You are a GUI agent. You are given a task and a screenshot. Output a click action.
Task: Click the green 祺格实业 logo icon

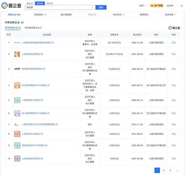coord(17,100)
